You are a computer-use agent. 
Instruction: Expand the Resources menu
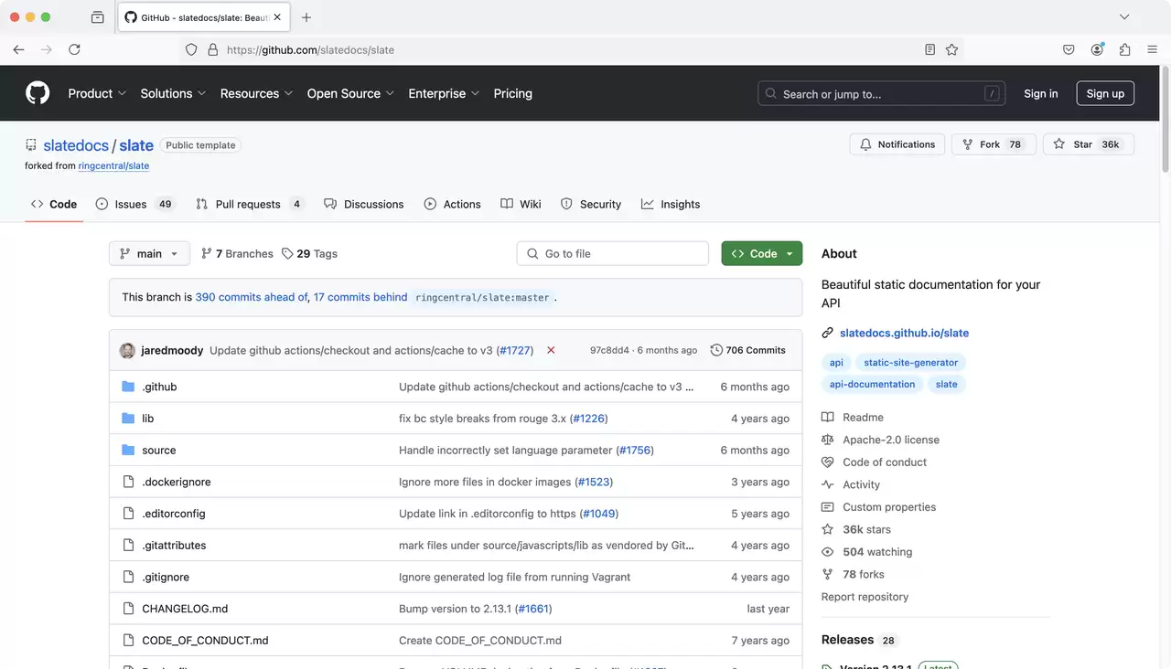tap(257, 93)
